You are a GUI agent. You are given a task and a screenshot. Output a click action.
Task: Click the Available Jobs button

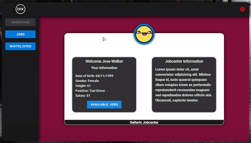(104, 104)
